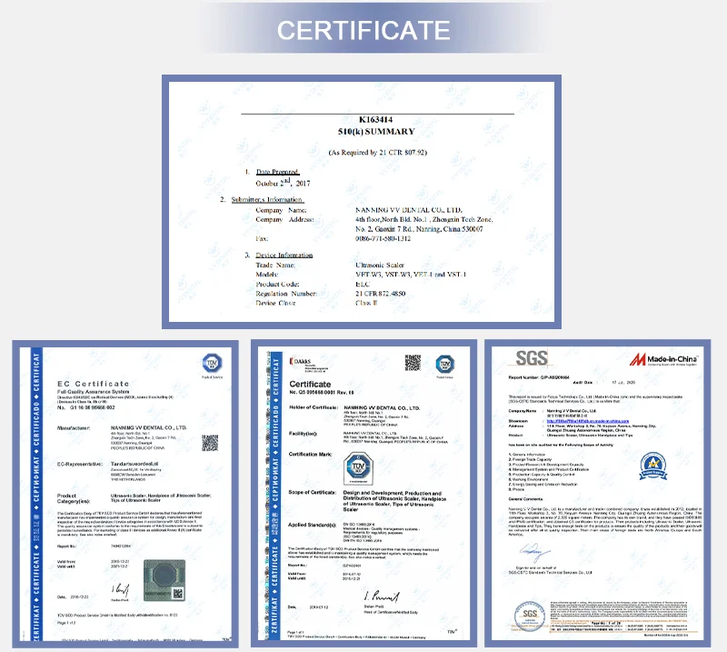Click the 'Certification Mark:' label

310,454
